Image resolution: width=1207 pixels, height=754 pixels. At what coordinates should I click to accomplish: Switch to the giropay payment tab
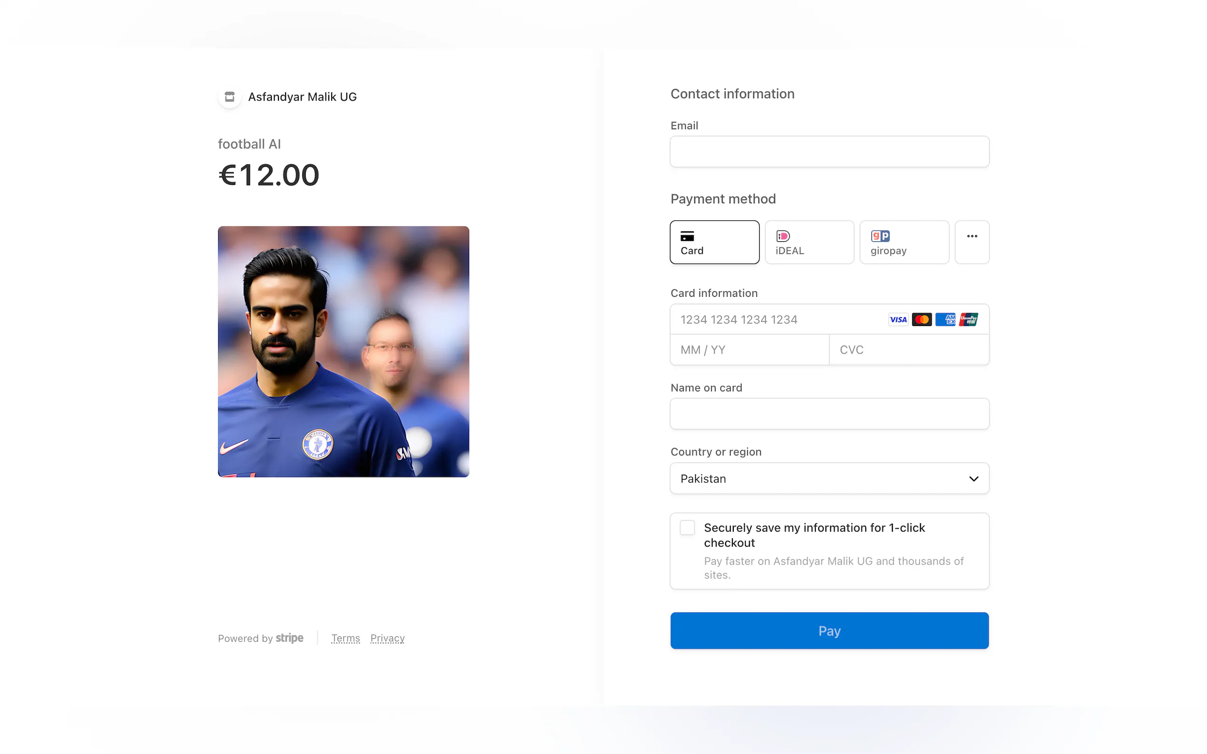click(x=904, y=242)
